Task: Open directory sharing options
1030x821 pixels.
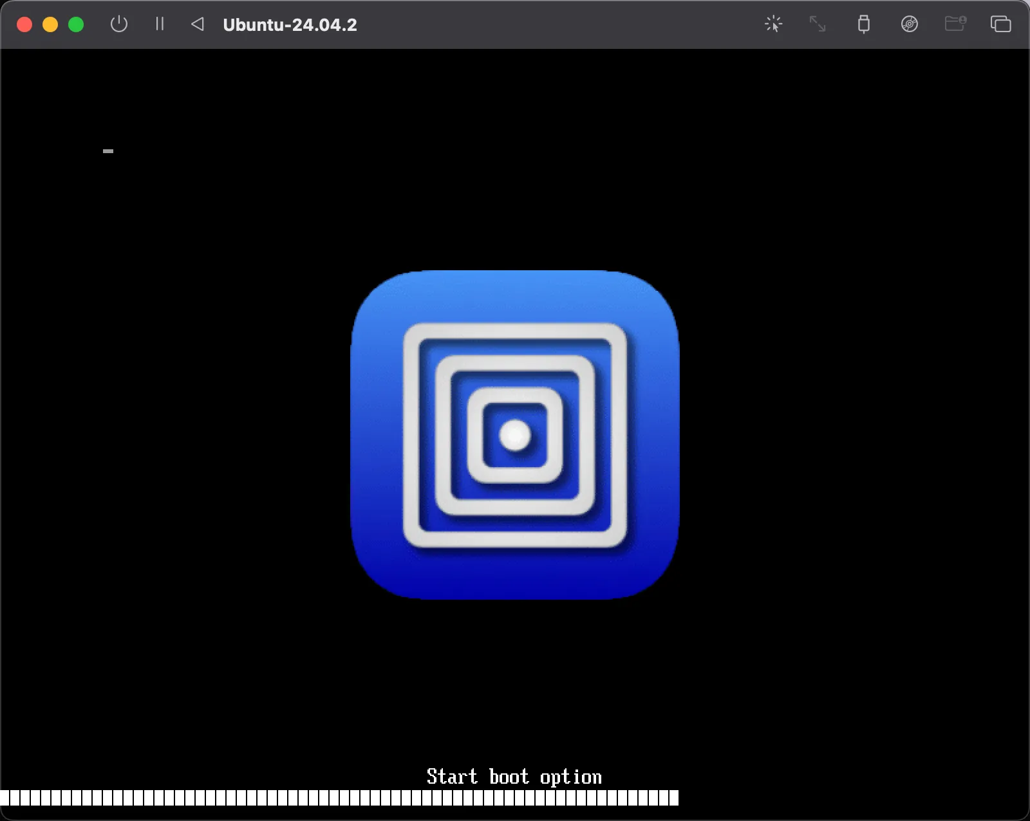Action: [x=955, y=24]
